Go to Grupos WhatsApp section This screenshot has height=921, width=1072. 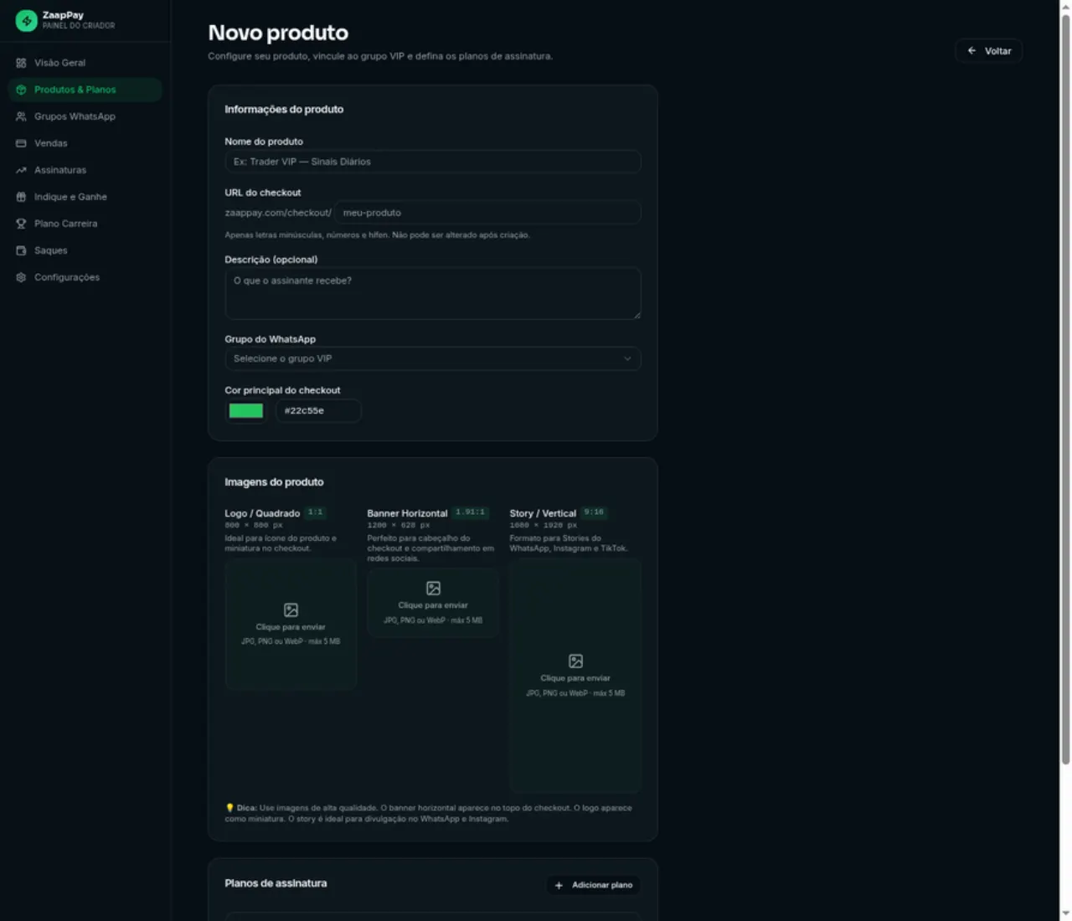tap(85, 116)
